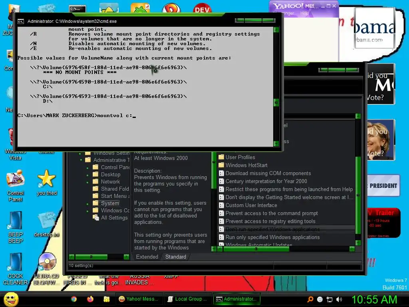The image size is (409, 307).
Task: Select the Network label in policy tree
Action: 110,182
